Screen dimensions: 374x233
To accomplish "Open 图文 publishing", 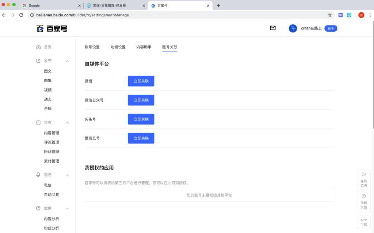I will click(x=48, y=71).
